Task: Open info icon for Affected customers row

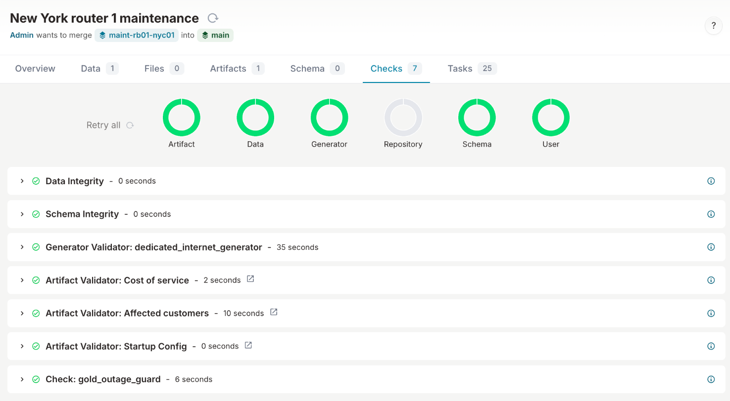Action: 711,313
